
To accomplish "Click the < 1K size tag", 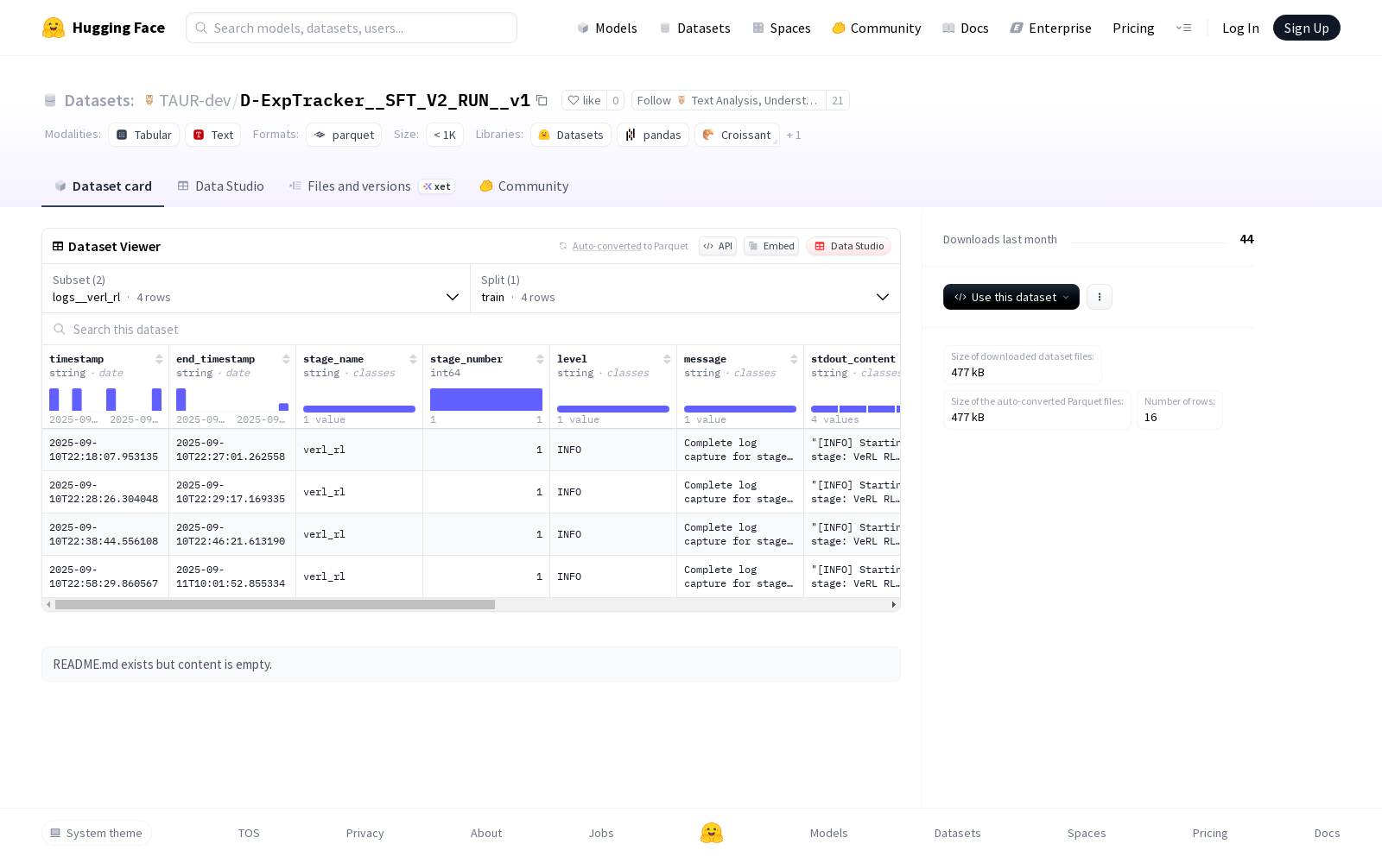I will pos(445,135).
